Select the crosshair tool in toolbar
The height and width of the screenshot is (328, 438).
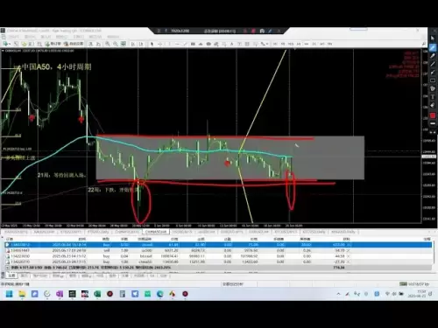(160, 44)
